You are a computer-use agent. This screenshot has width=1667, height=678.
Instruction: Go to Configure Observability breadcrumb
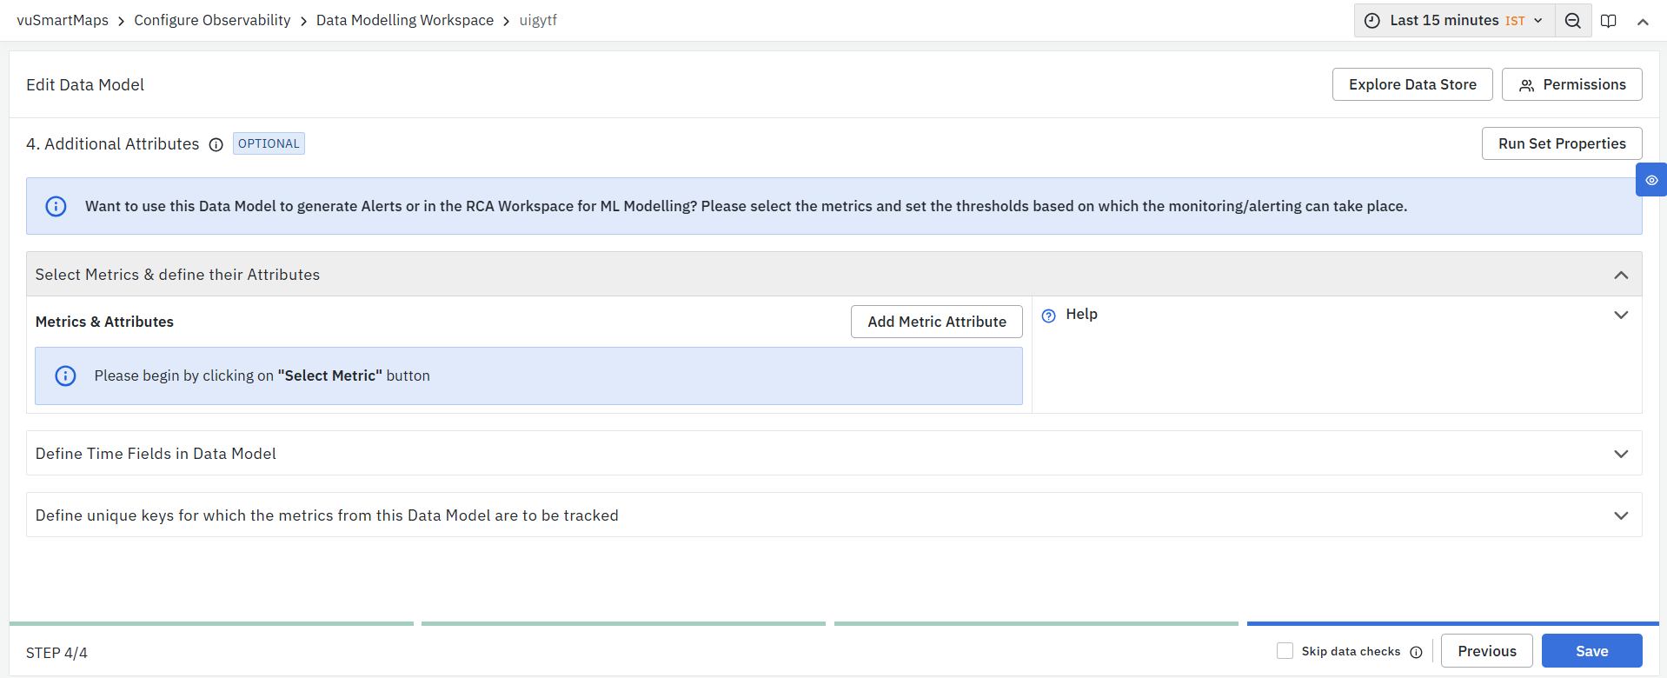click(212, 20)
